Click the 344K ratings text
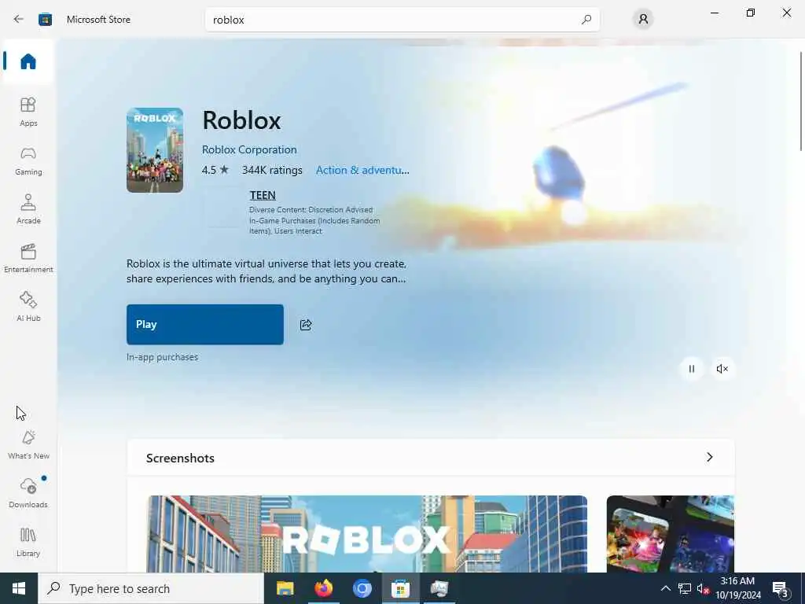 [x=272, y=170]
